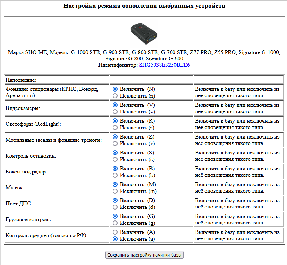
Task: Pick Исключить (s) for Контроль остановки
Action: pos(115,159)
